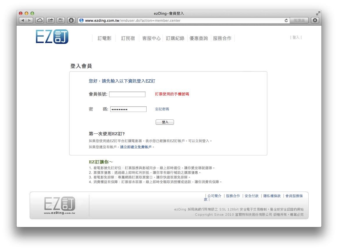Image resolution: width=338 pixels, height=250 pixels.
Task: Reload the page with the refresh icon
Action: tap(286, 20)
